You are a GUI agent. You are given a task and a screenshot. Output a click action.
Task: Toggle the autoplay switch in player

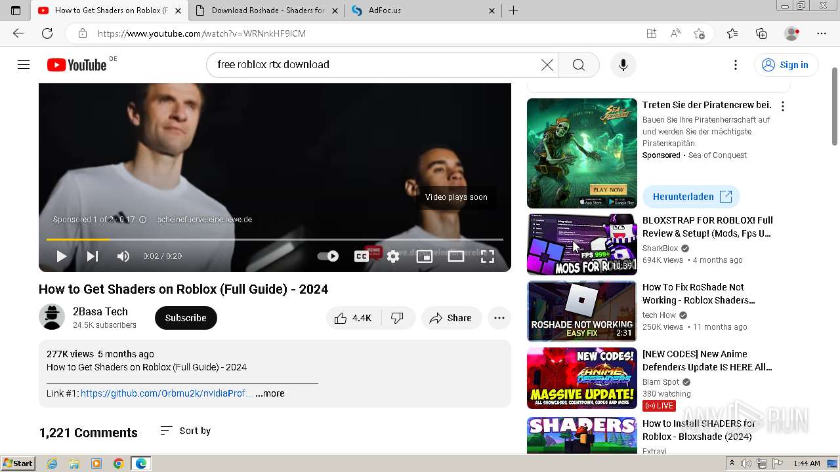[328, 256]
